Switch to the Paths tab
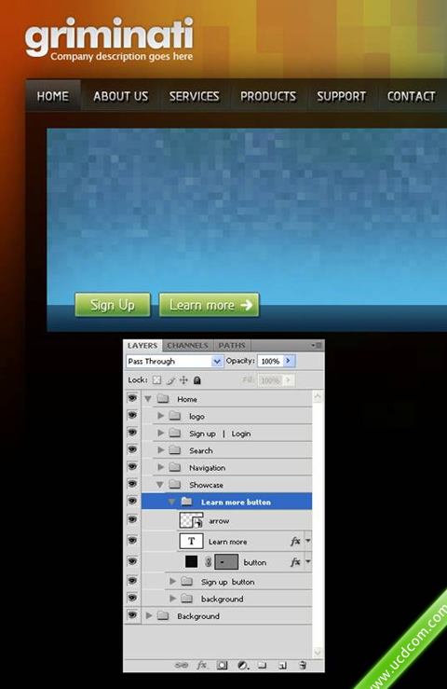This screenshot has height=689, width=447. [x=232, y=345]
